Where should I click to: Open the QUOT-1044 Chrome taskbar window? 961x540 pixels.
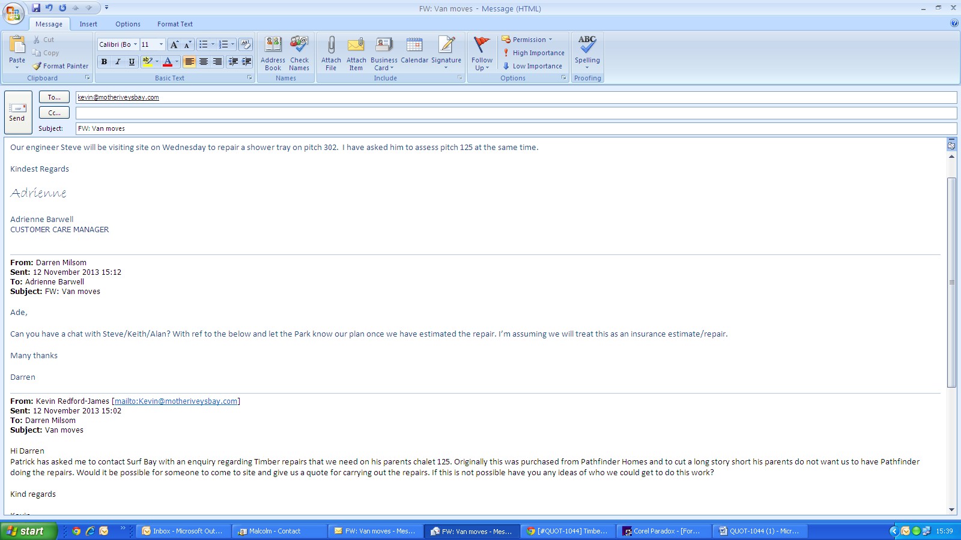[x=568, y=531]
